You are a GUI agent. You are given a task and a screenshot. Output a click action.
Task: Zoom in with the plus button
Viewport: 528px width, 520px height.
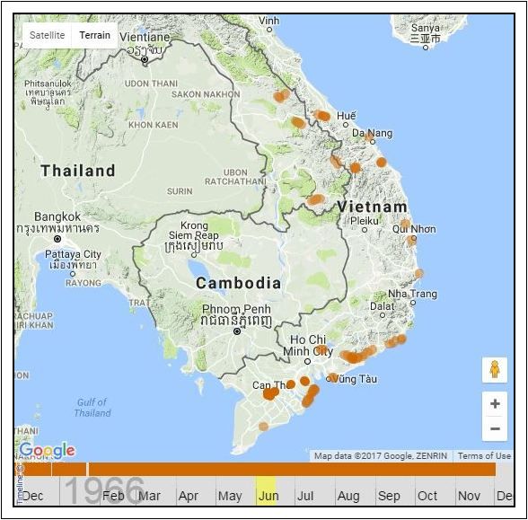[x=495, y=403]
